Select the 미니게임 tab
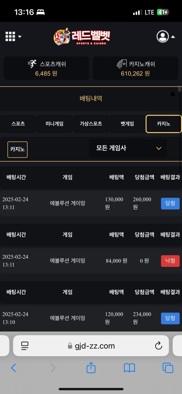This screenshot has height=394, width=182. click(54, 124)
